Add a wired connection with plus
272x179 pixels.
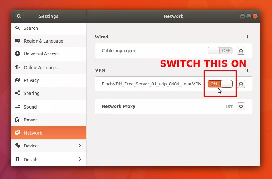coord(248,37)
